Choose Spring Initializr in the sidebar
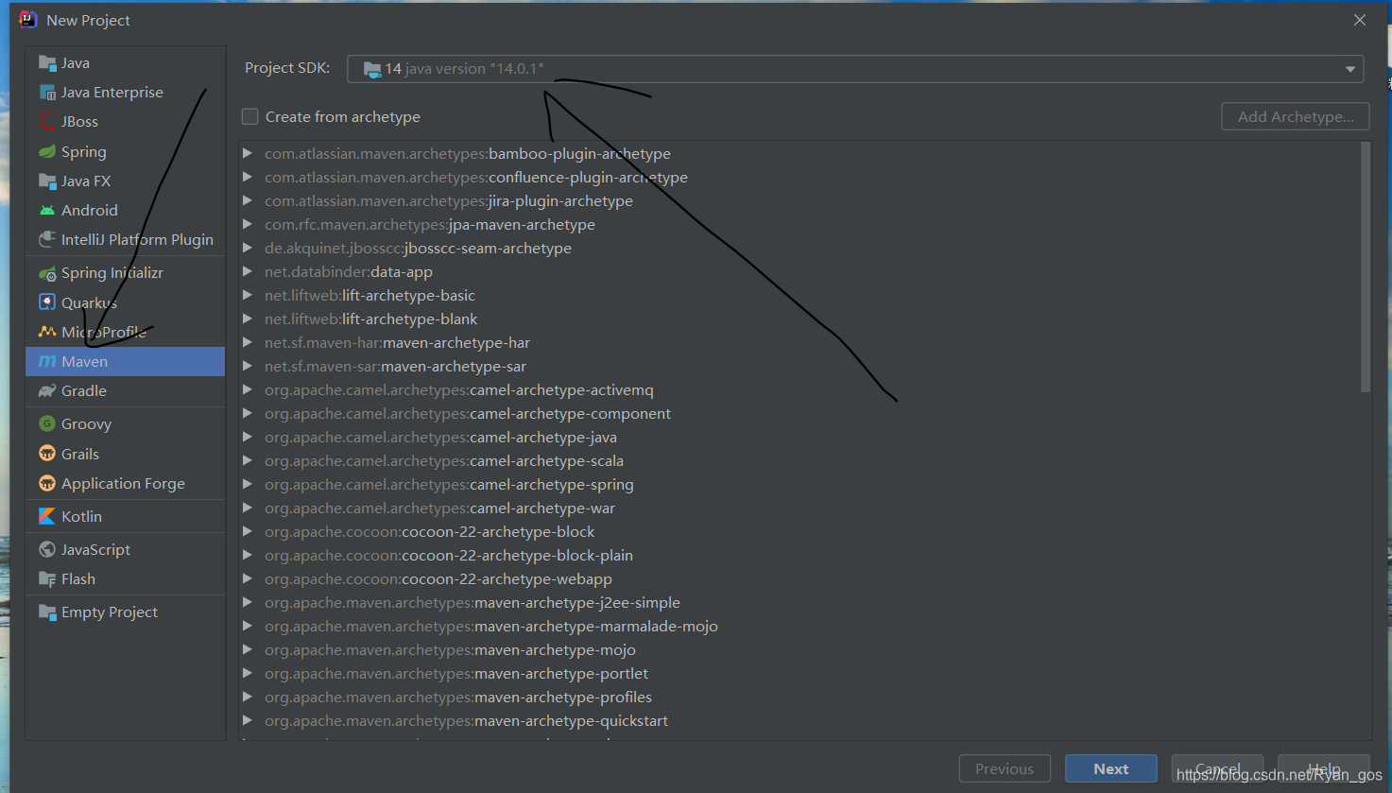The height and width of the screenshot is (793, 1392). pos(126,273)
